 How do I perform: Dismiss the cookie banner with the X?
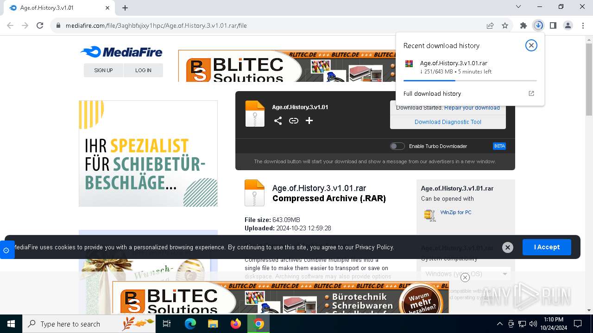(508, 247)
